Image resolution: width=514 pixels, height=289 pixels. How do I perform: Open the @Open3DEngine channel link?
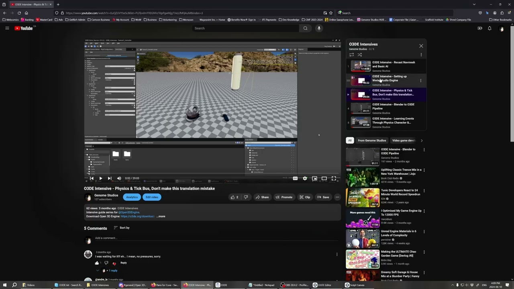coord(129,212)
